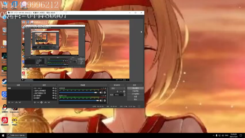Screen dimensions: 245x138
Task: Lock the 游戏捕获 game capture source
Action: pyautogui.click(x=56, y=98)
